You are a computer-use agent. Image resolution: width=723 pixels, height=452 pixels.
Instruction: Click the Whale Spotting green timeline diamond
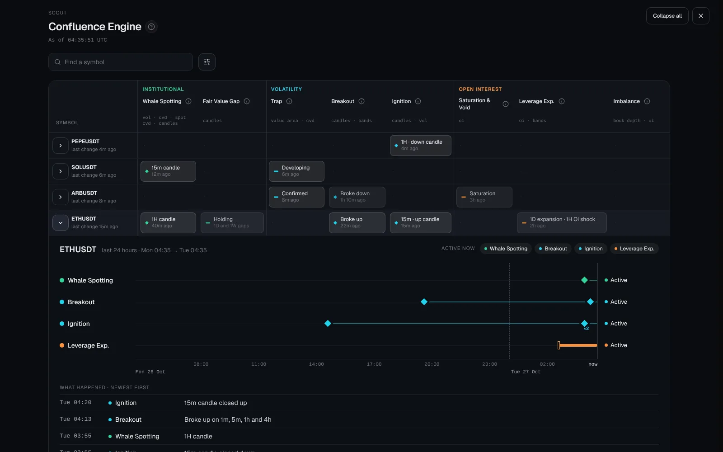click(584, 280)
